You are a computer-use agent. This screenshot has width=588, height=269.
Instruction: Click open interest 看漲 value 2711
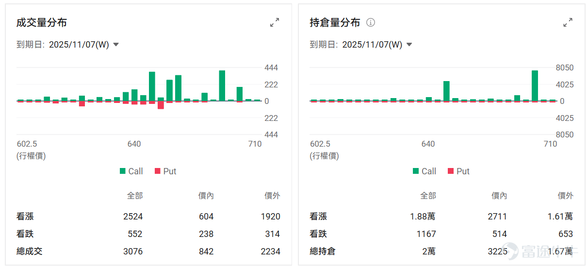(497, 217)
